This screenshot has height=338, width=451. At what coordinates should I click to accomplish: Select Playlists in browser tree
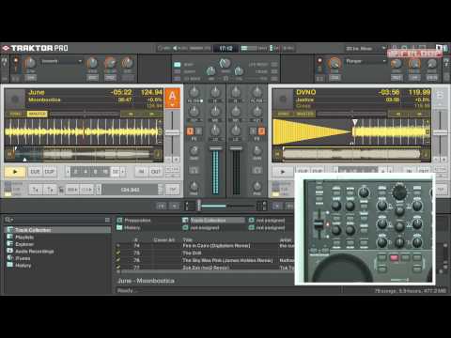24,238
